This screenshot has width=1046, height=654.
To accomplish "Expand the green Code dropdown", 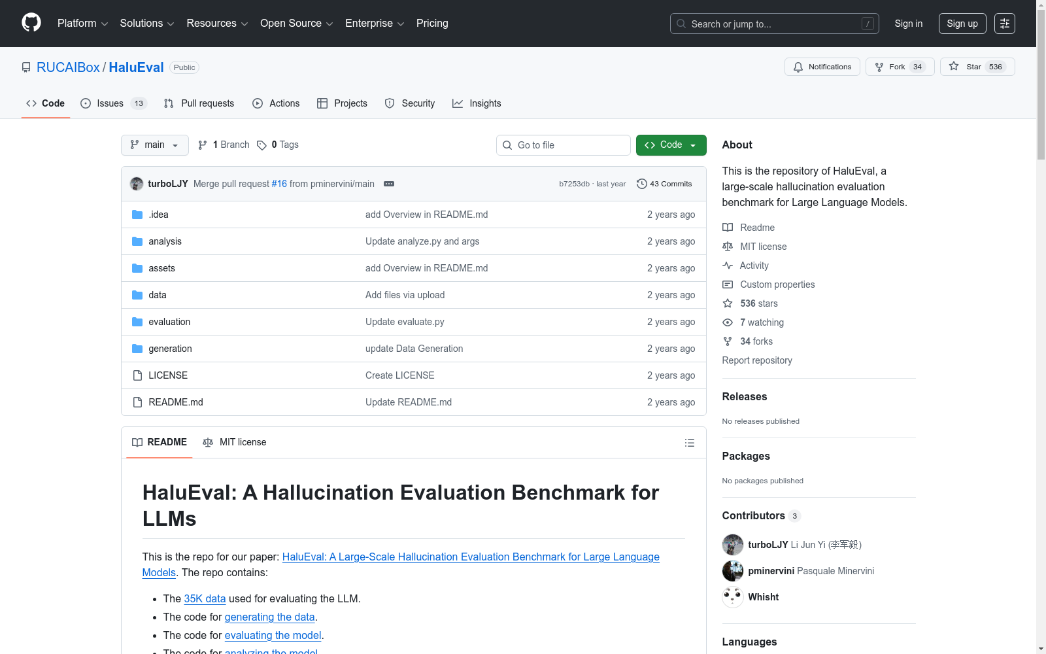I will (x=671, y=145).
